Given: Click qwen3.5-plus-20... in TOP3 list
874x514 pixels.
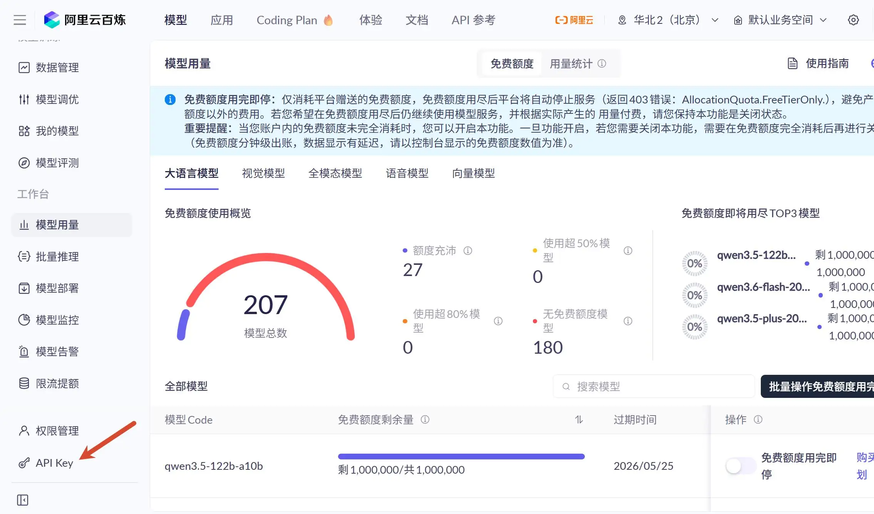Looking at the screenshot, I should coord(762,319).
